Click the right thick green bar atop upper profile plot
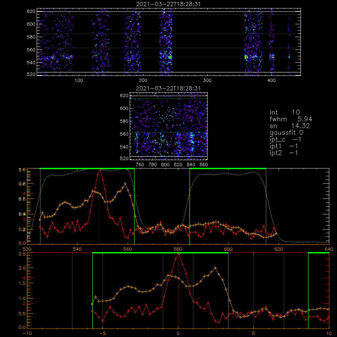 click(x=228, y=169)
